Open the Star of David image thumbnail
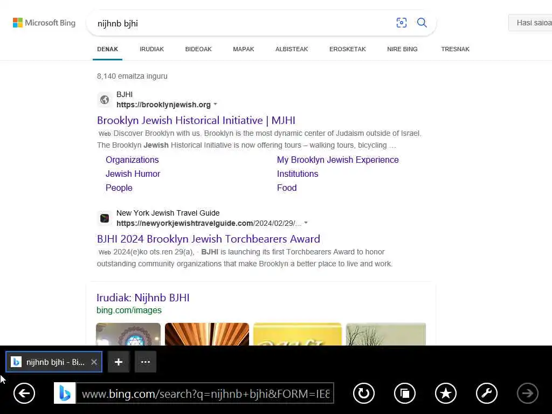 point(128,334)
